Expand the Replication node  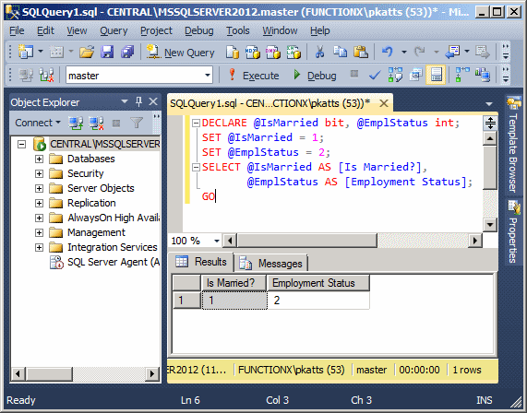pos(39,203)
